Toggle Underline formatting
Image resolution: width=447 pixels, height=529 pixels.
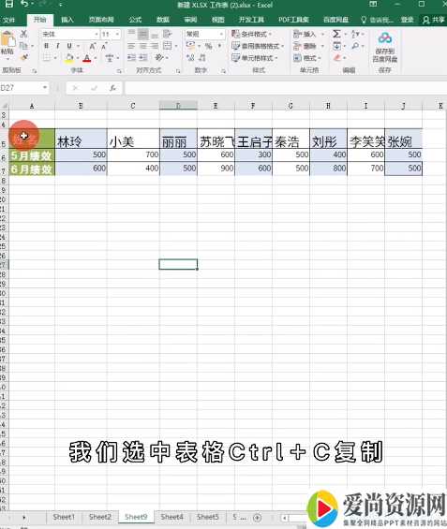(x=69, y=46)
